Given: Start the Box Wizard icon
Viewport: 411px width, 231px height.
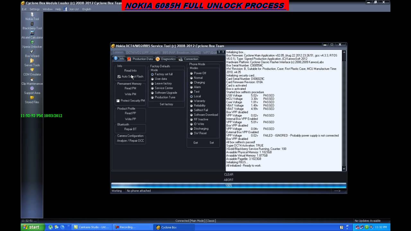Looking at the screenshot, I should click(32, 52).
